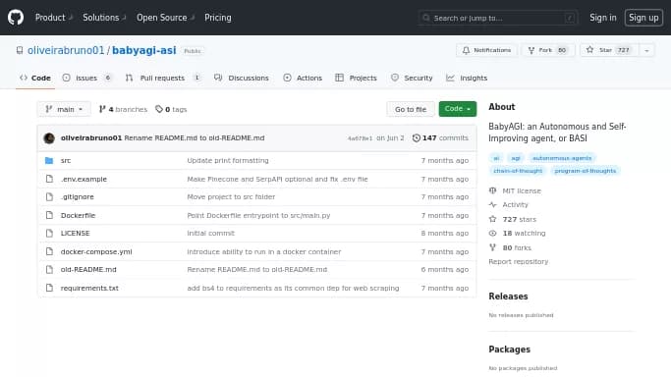Image resolution: width=671 pixels, height=377 pixels.
Task: Click the chain-of-thought topic tag
Action: (518, 171)
